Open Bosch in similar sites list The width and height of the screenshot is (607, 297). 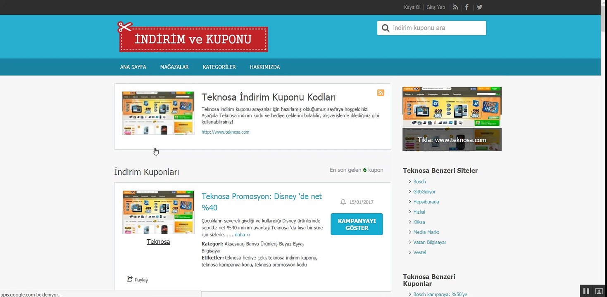tap(419, 181)
